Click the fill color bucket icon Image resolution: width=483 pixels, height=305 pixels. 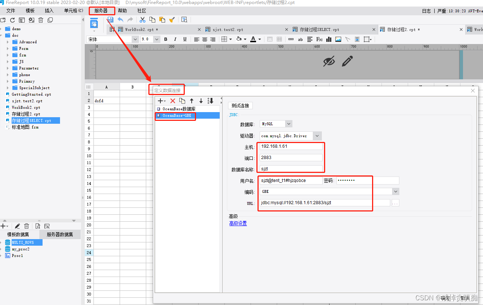click(x=239, y=39)
